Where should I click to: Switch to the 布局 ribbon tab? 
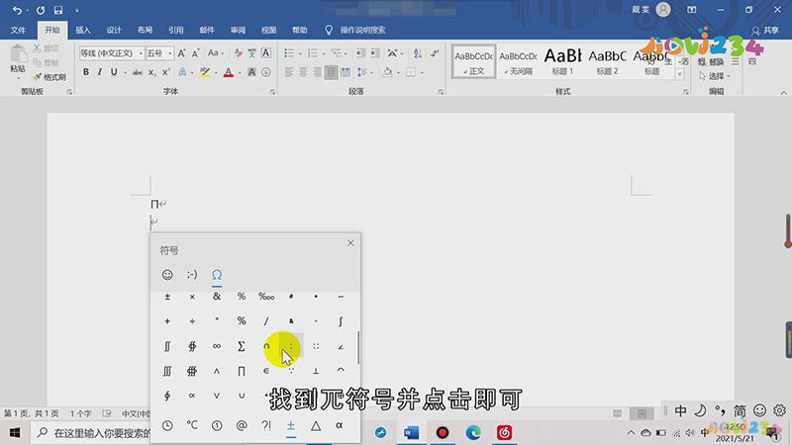[145, 30]
